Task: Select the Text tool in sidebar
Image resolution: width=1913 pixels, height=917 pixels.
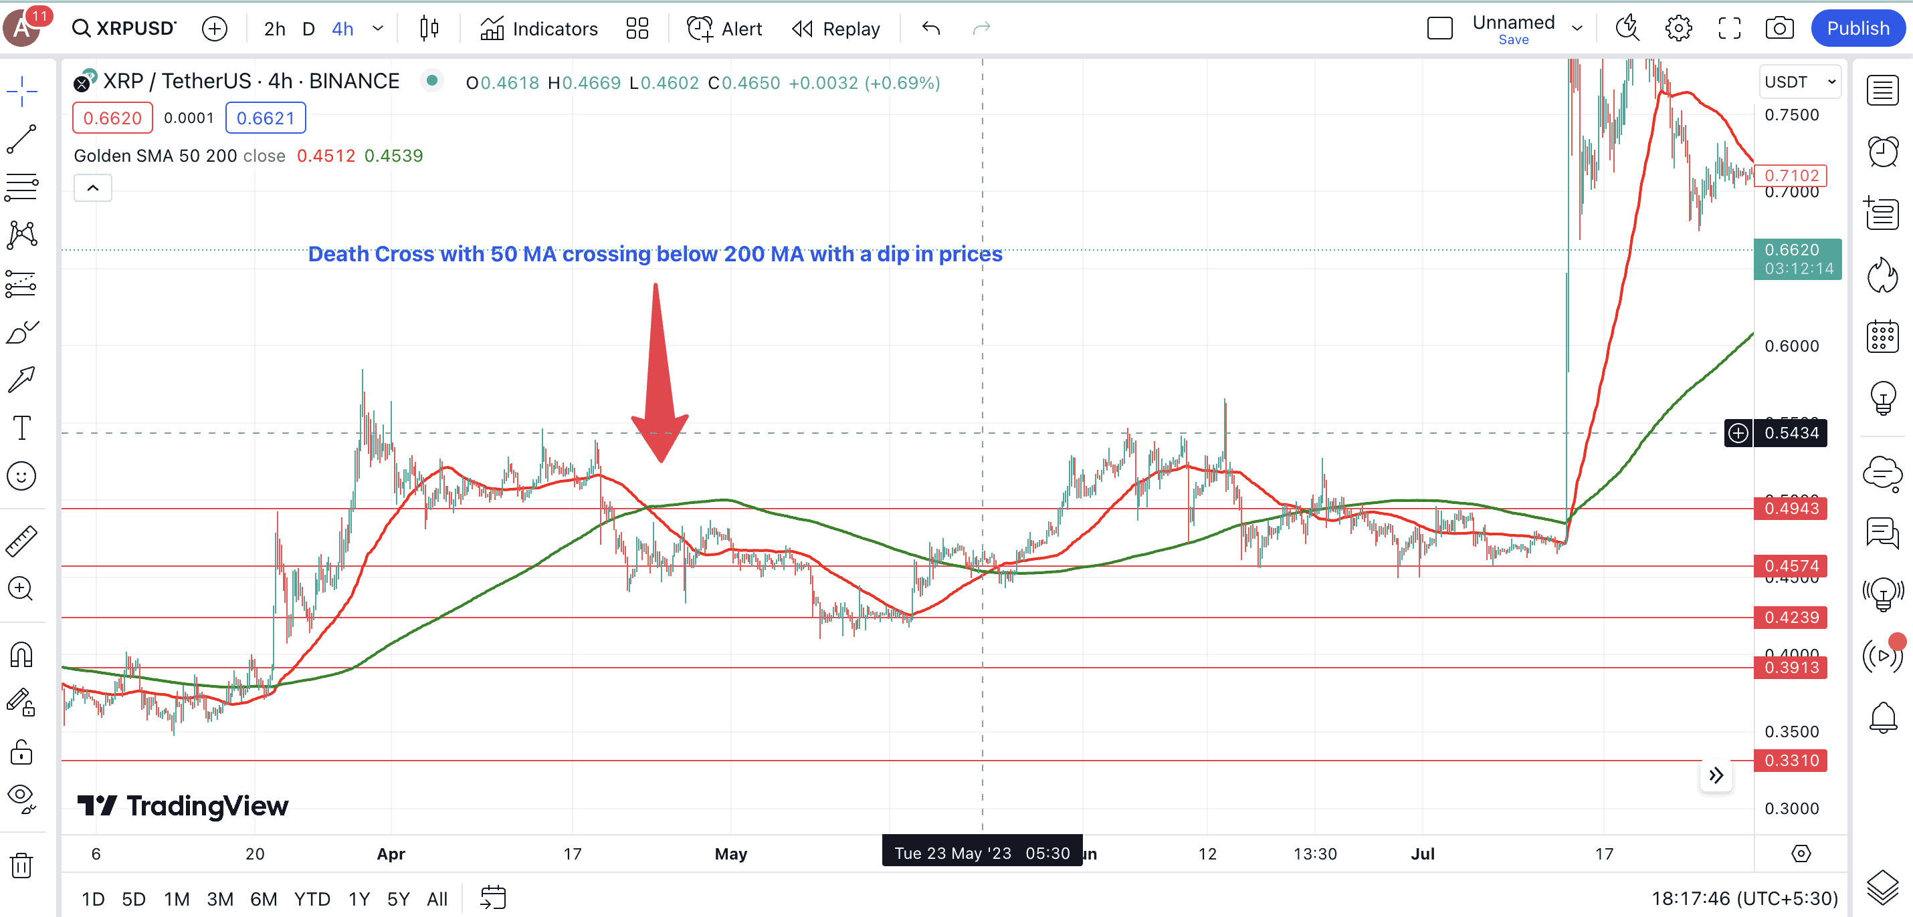Action: pyautogui.click(x=21, y=428)
